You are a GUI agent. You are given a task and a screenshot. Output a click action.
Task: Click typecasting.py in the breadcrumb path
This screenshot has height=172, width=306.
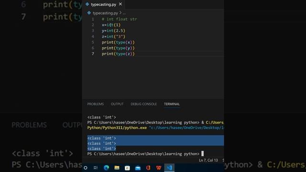105,13
